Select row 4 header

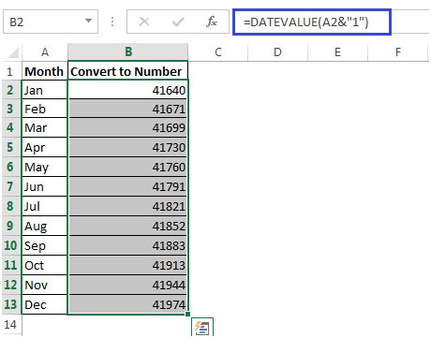click(x=10, y=127)
